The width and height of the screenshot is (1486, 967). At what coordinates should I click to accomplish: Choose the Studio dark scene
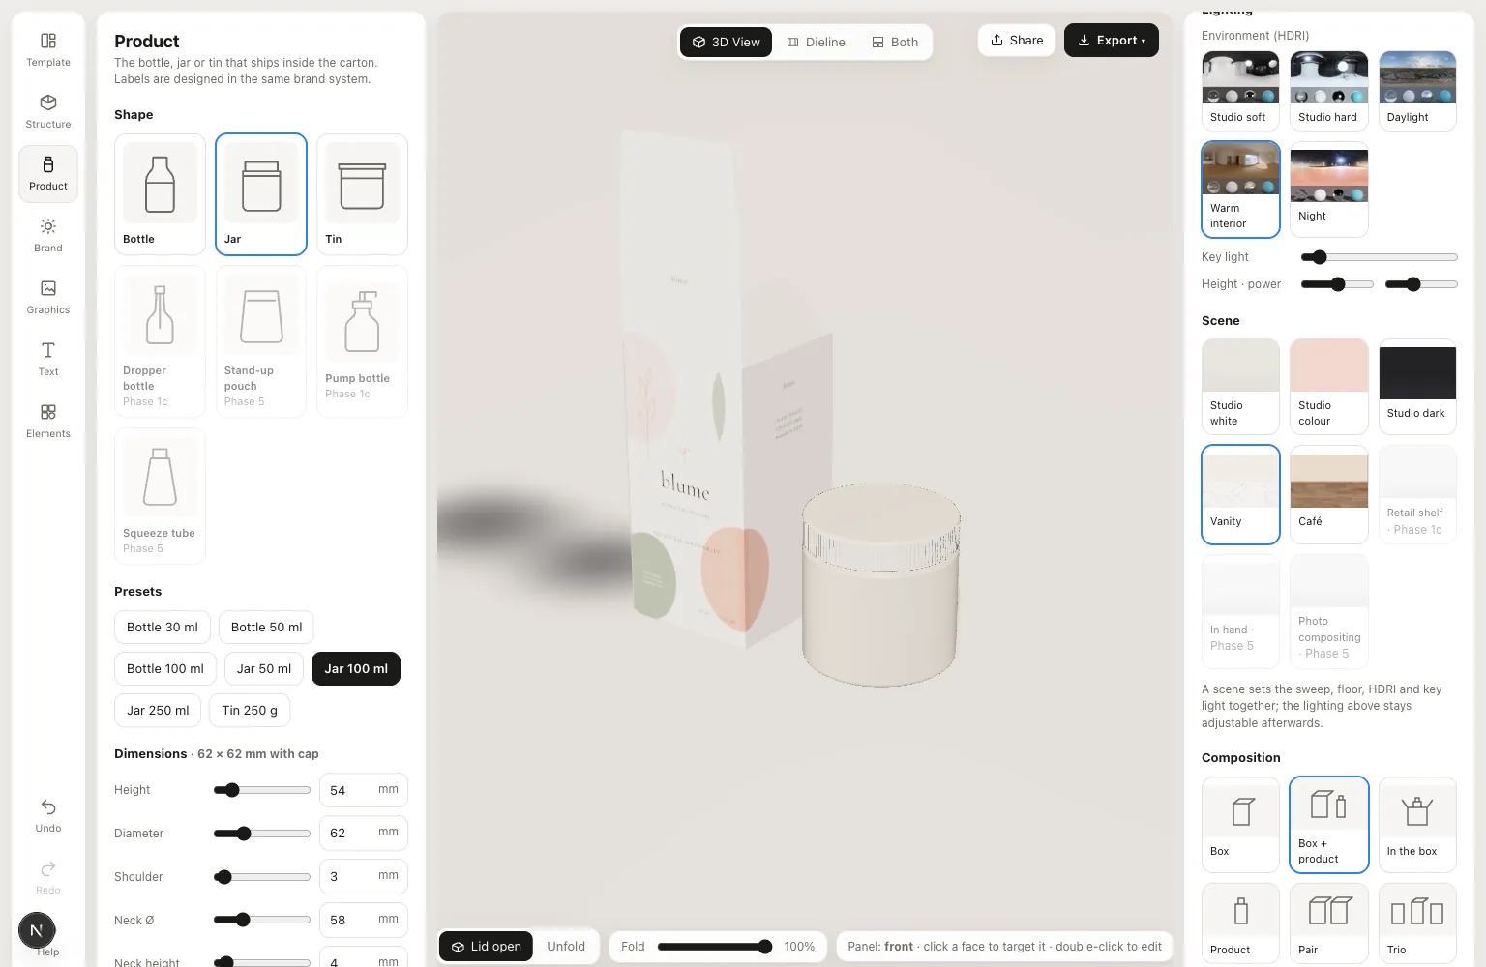[x=1417, y=386]
